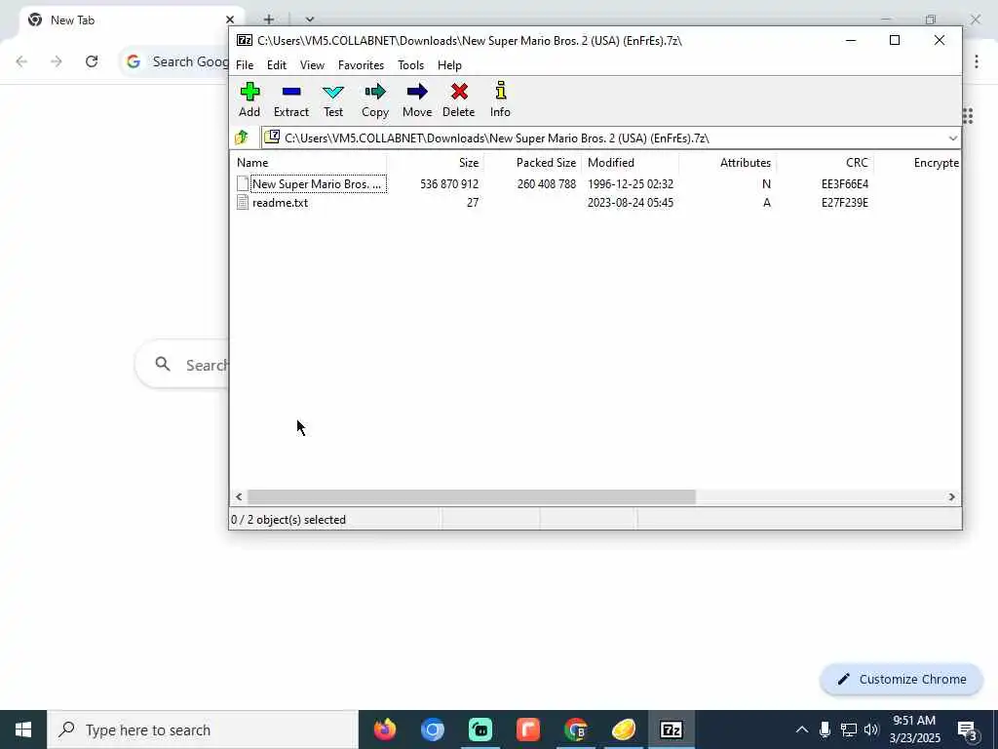The image size is (998, 749).
Task: Reload the Chrome page
Action: pyautogui.click(x=92, y=61)
